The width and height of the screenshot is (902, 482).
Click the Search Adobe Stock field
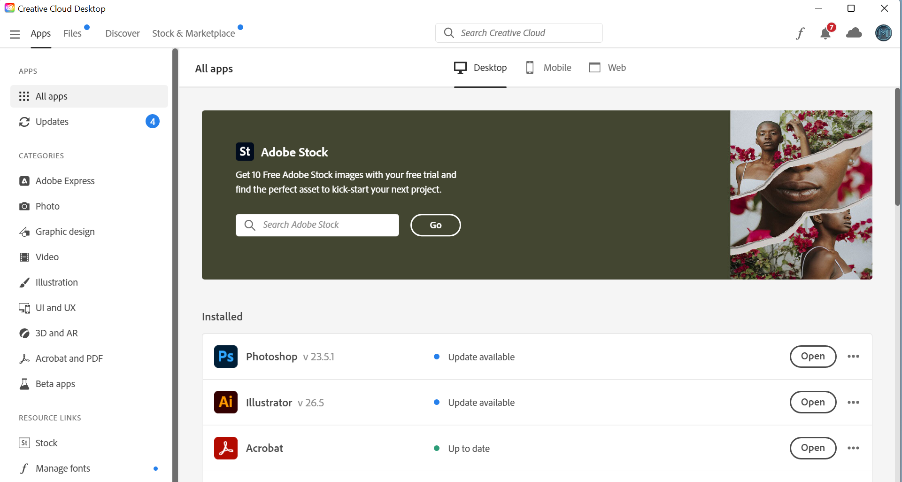click(317, 225)
